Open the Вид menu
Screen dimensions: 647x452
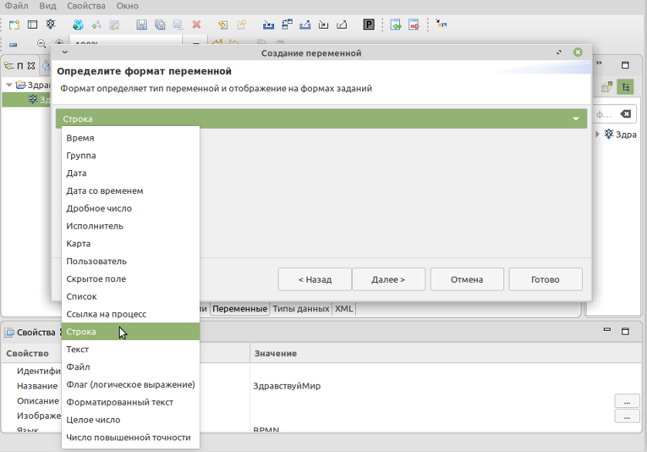[48, 5]
